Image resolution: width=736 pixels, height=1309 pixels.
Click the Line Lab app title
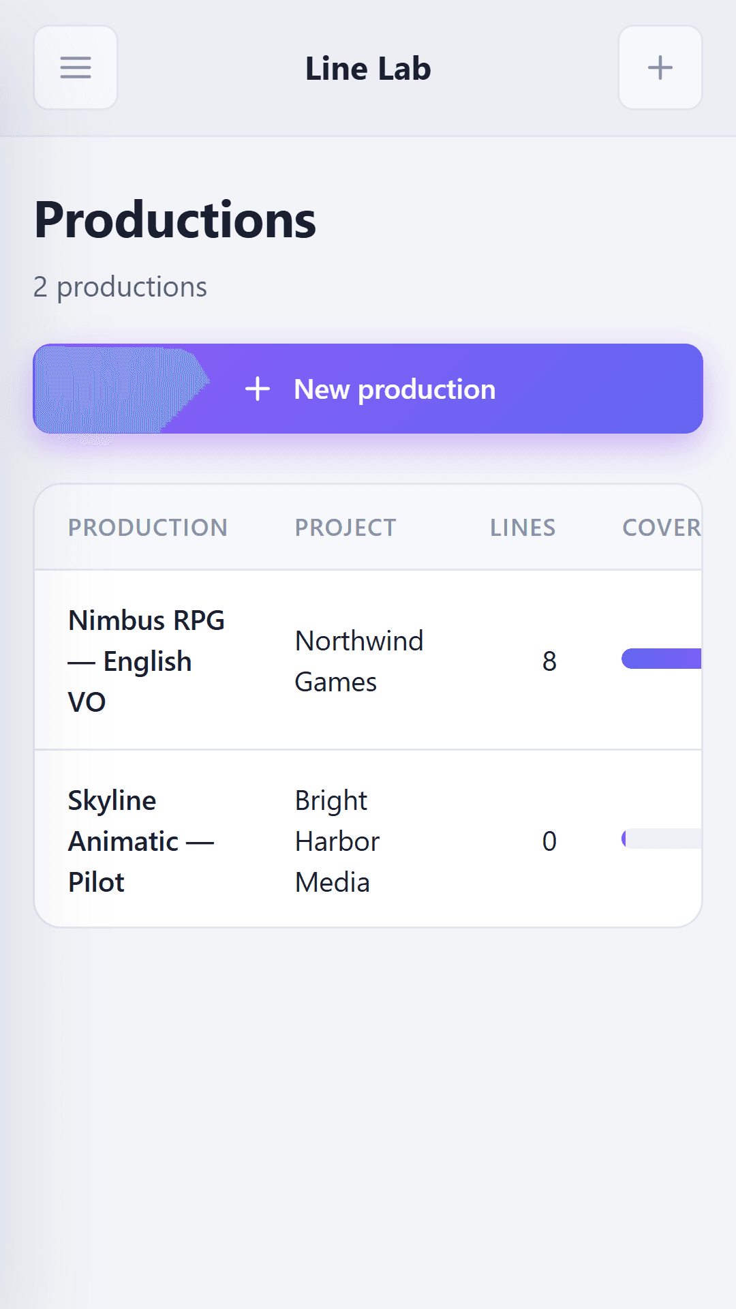[x=368, y=68]
